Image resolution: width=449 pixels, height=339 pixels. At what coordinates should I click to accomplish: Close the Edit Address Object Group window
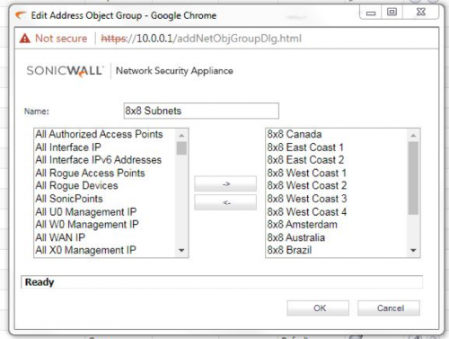click(x=421, y=13)
